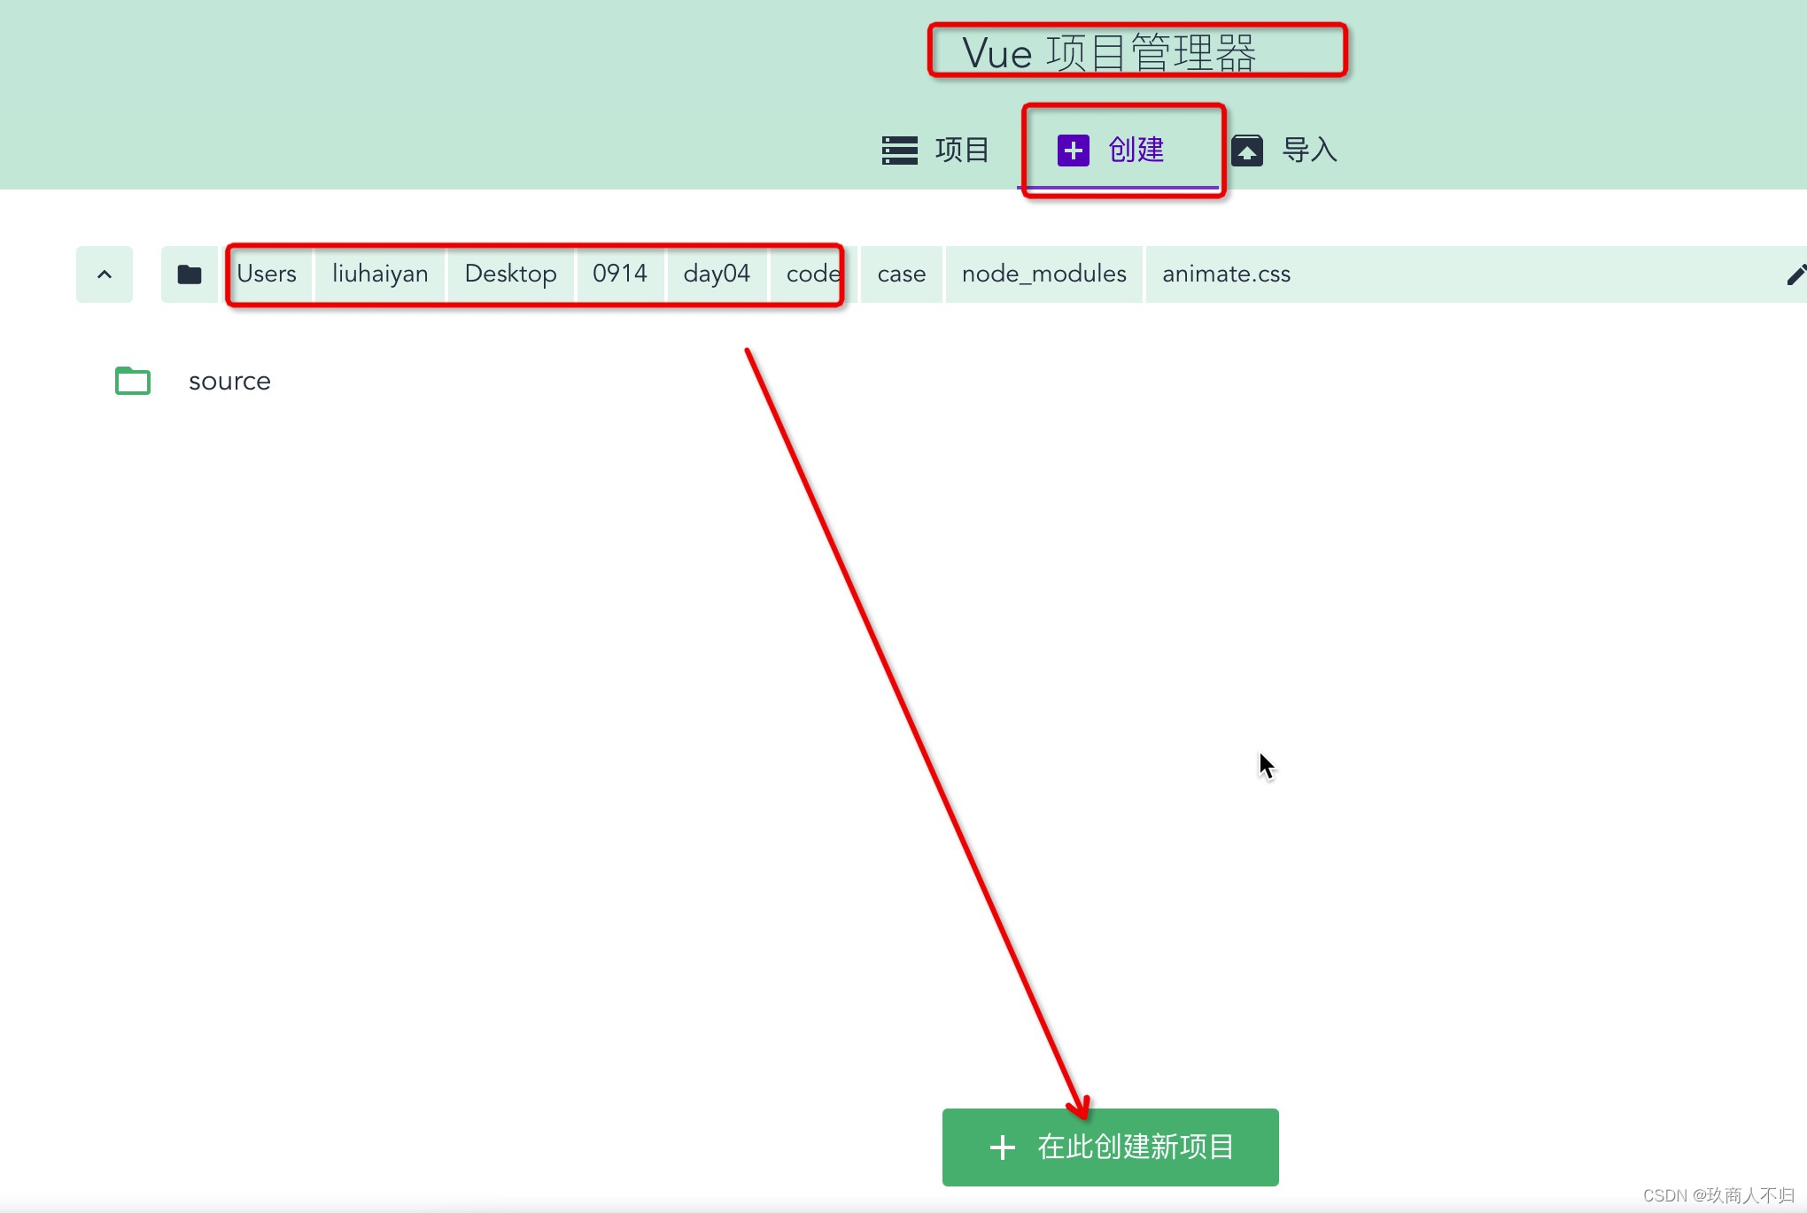Select animate.css path segment

pos(1226,274)
